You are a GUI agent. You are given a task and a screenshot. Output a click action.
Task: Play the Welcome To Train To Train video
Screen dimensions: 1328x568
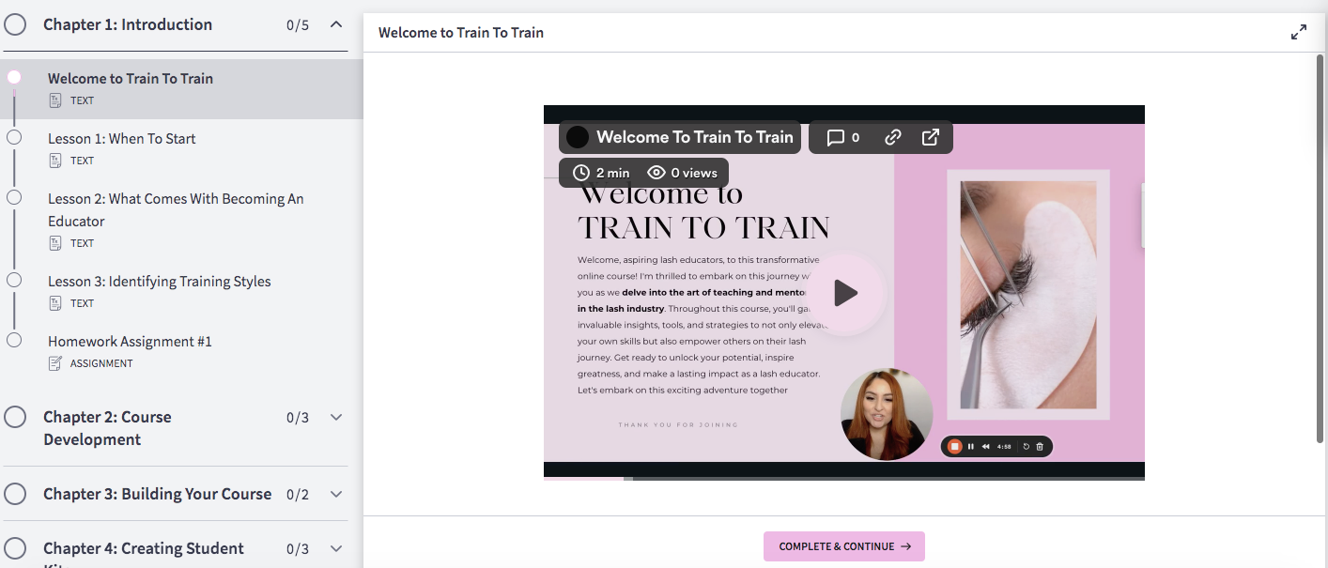click(x=845, y=293)
